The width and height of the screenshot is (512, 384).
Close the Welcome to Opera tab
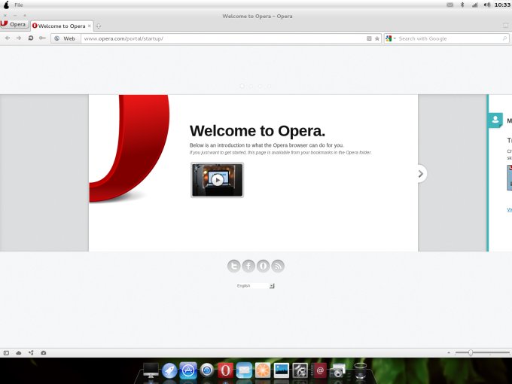click(89, 26)
